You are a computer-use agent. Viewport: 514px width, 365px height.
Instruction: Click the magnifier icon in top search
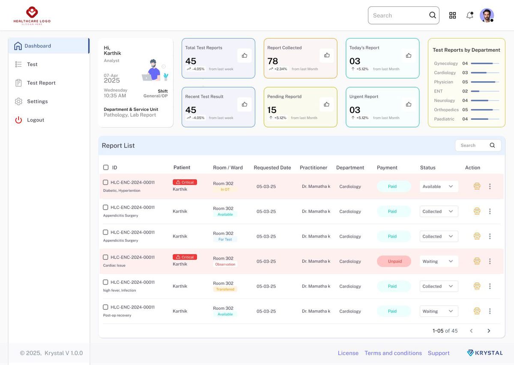coord(433,15)
